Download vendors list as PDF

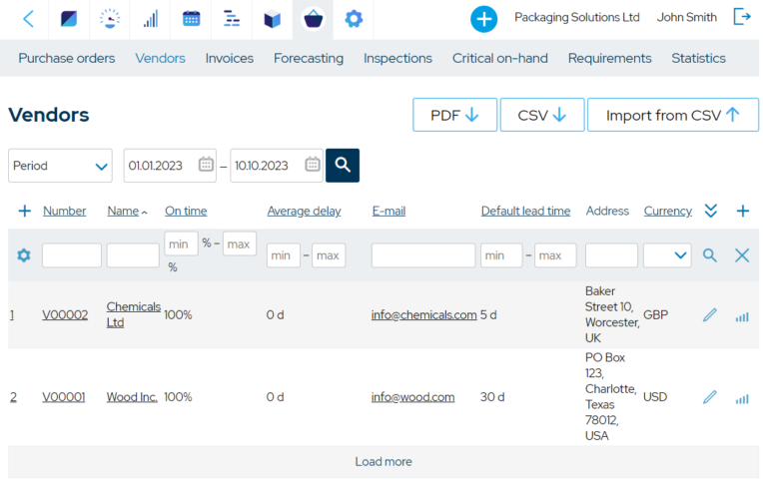coord(455,115)
